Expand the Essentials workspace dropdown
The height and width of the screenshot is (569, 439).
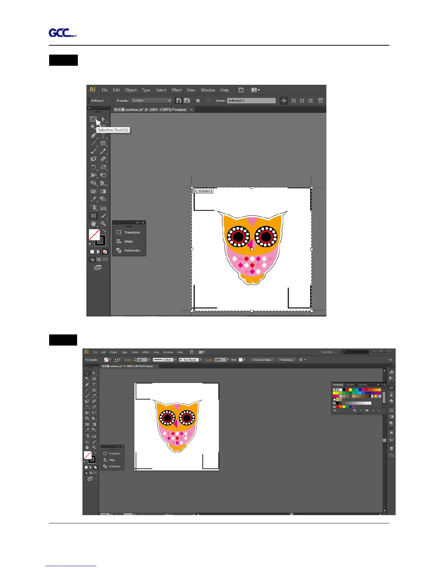pos(328,352)
